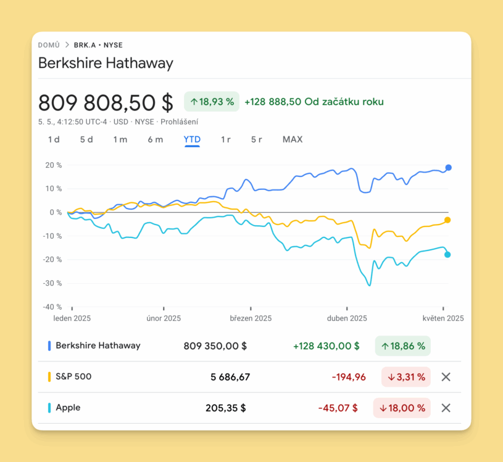The height and width of the screenshot is (462, 503).
Task: Select the YTD range tab
Action: (192, 139)
